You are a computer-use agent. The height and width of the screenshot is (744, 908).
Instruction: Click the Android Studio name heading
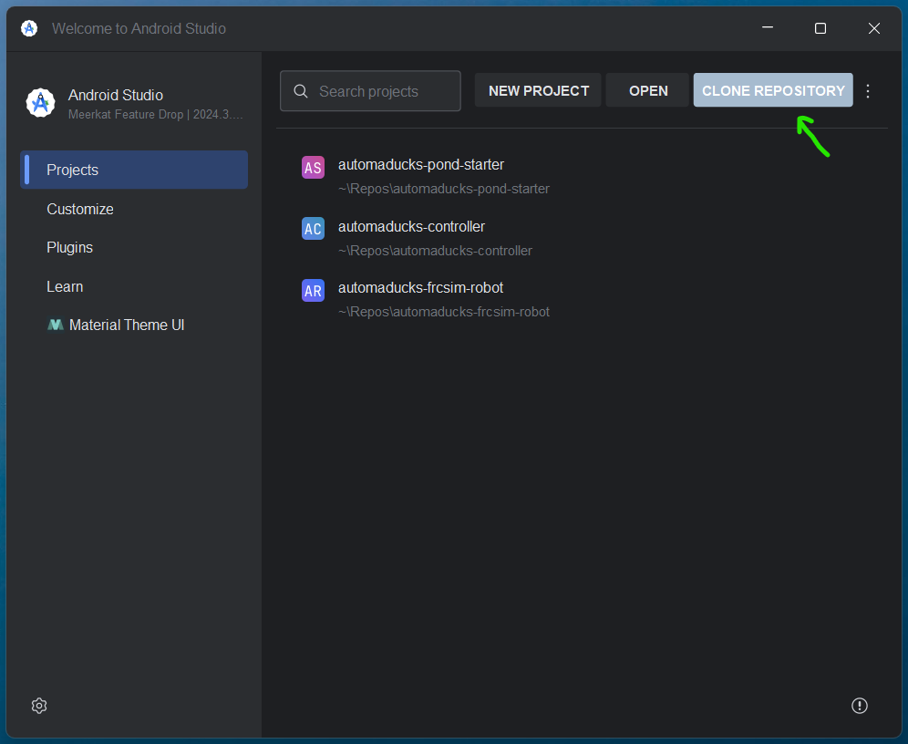[x=116, y=95]
